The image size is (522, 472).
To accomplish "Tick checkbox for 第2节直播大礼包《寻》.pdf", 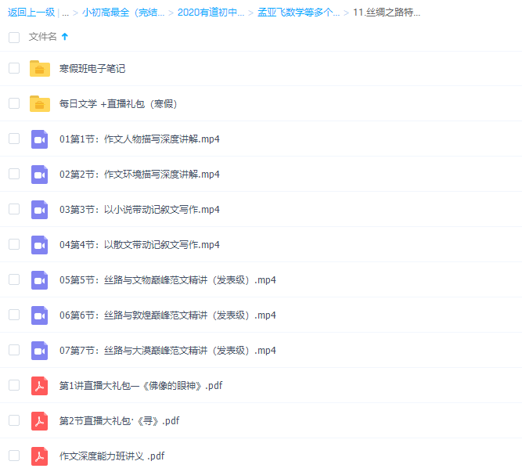I will (x=14, y=420).
